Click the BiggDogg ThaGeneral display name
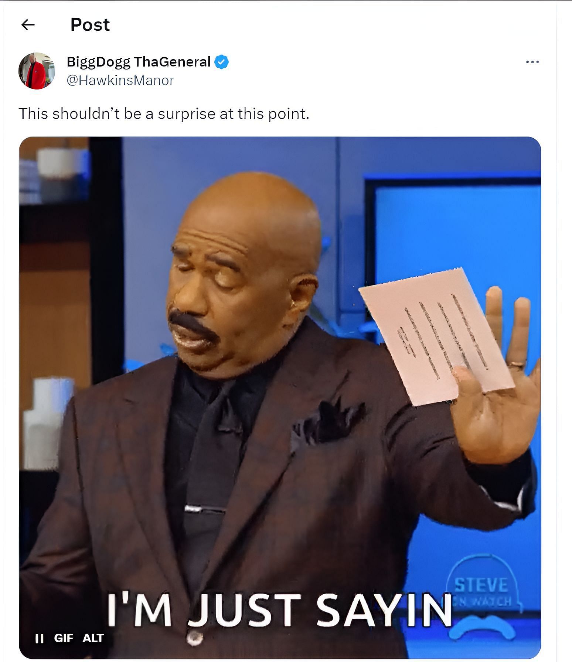The width and height of the screenshot is (572, 662). 139,62
